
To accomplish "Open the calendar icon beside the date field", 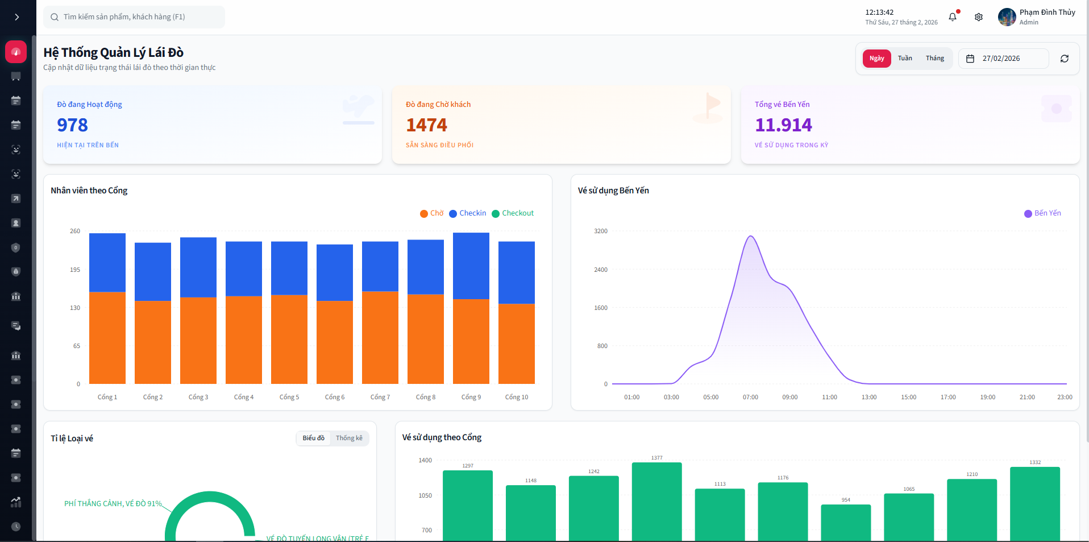I will tap(970, 58).
